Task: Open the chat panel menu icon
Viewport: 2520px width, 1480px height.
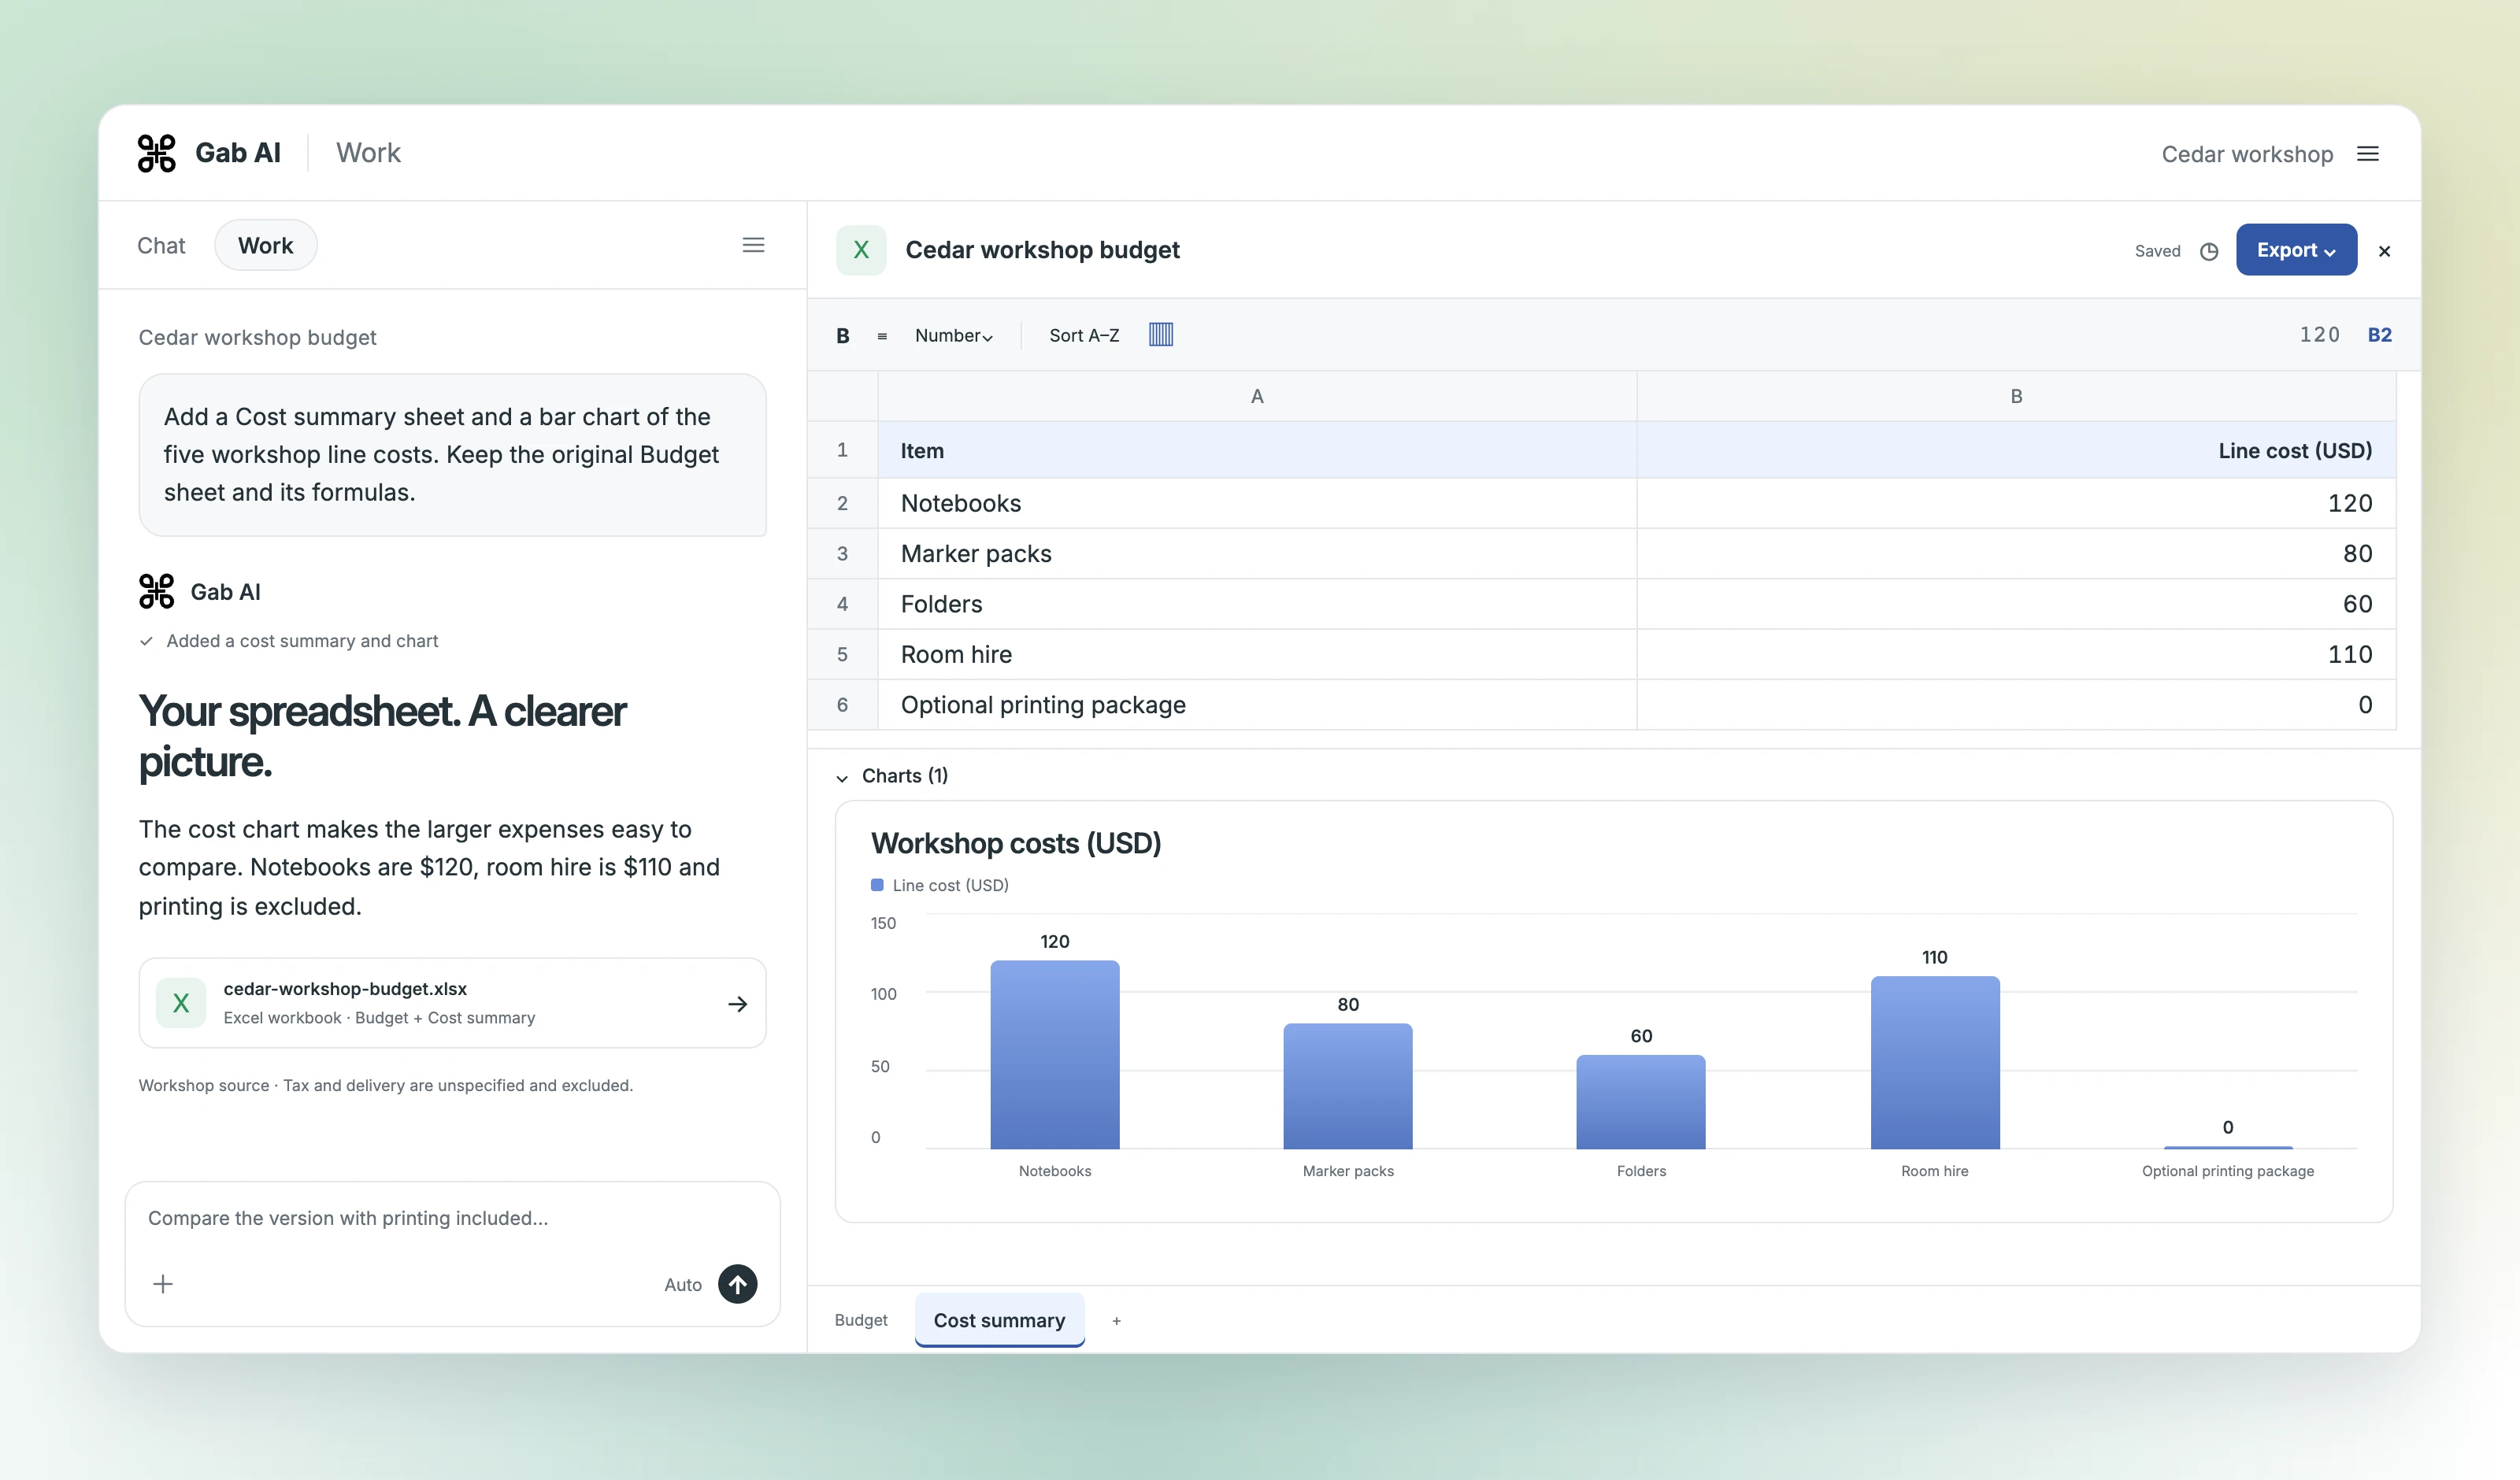Action: pos(753,245)
